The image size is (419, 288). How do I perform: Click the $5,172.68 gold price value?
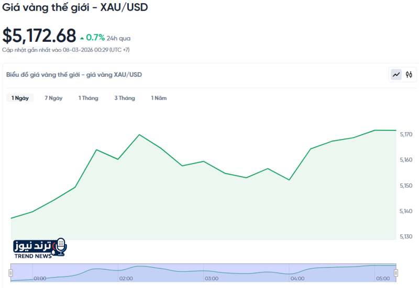click(x=39, y=36)
